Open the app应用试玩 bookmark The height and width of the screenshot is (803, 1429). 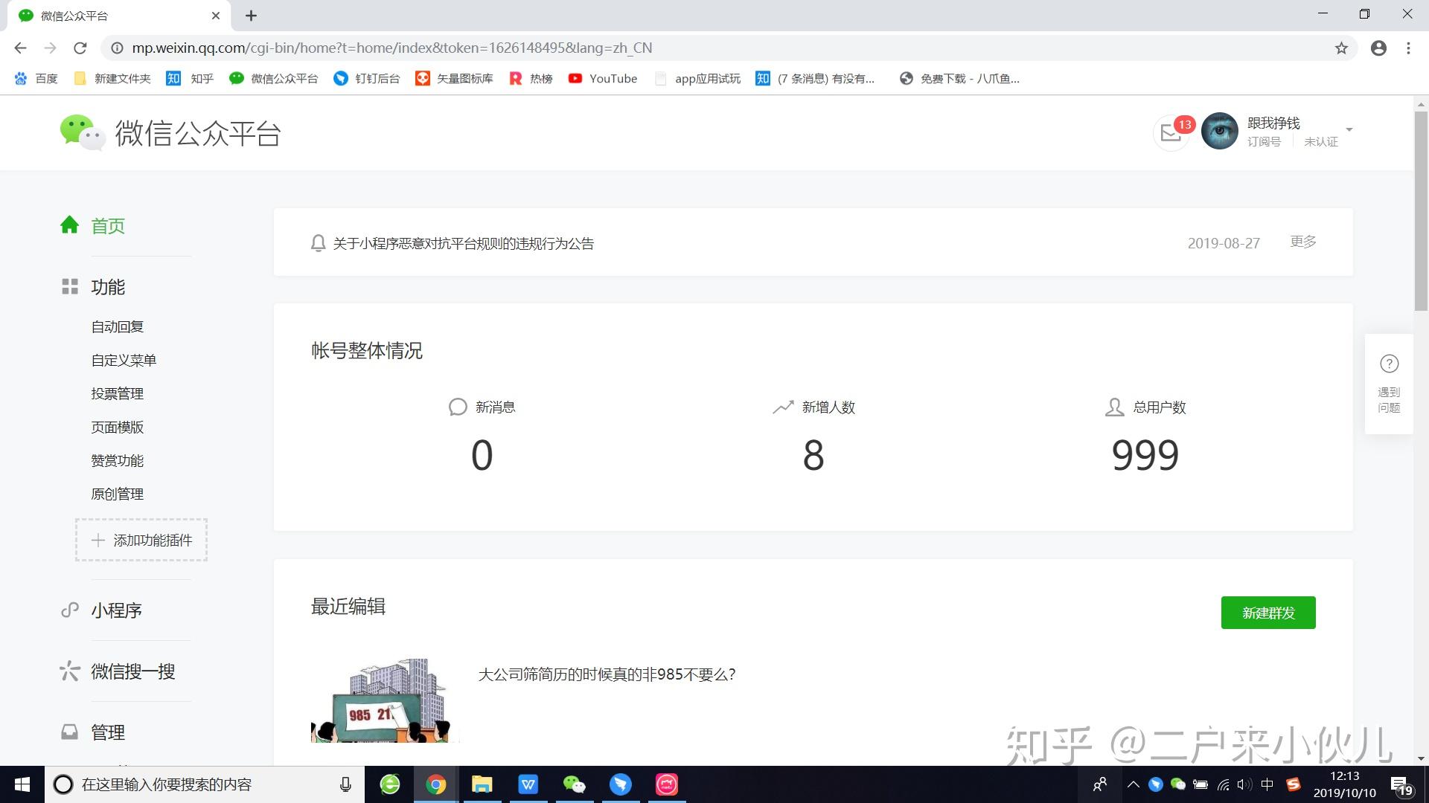pyautogui.click(x=697, y=79)
